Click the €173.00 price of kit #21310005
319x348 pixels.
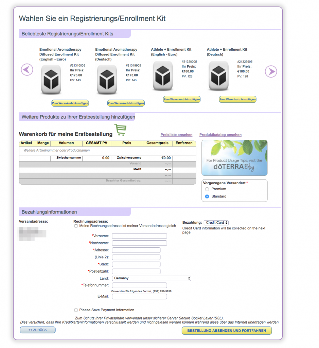pos(76,75)
